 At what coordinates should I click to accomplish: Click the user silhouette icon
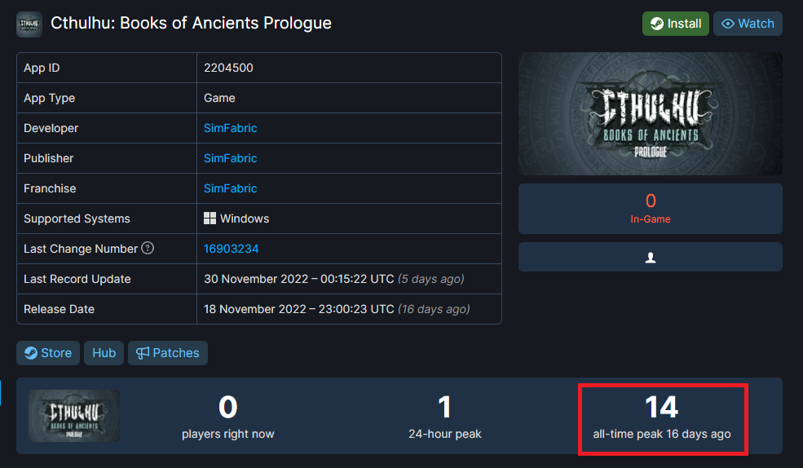pos(650,257)
